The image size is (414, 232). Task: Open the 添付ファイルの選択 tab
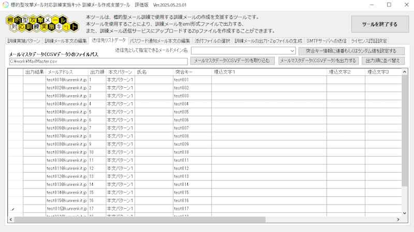[x=212, y=41]
